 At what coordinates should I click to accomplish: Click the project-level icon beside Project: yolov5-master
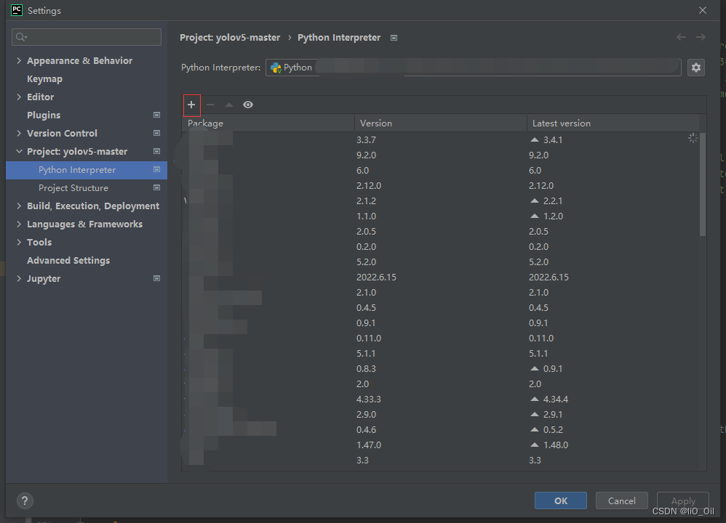coord(157,151)
